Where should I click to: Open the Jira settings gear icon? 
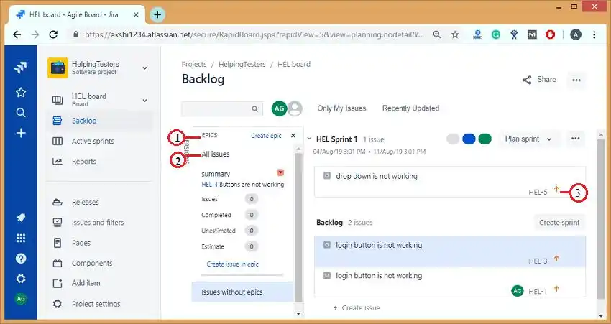pos(21,279)
